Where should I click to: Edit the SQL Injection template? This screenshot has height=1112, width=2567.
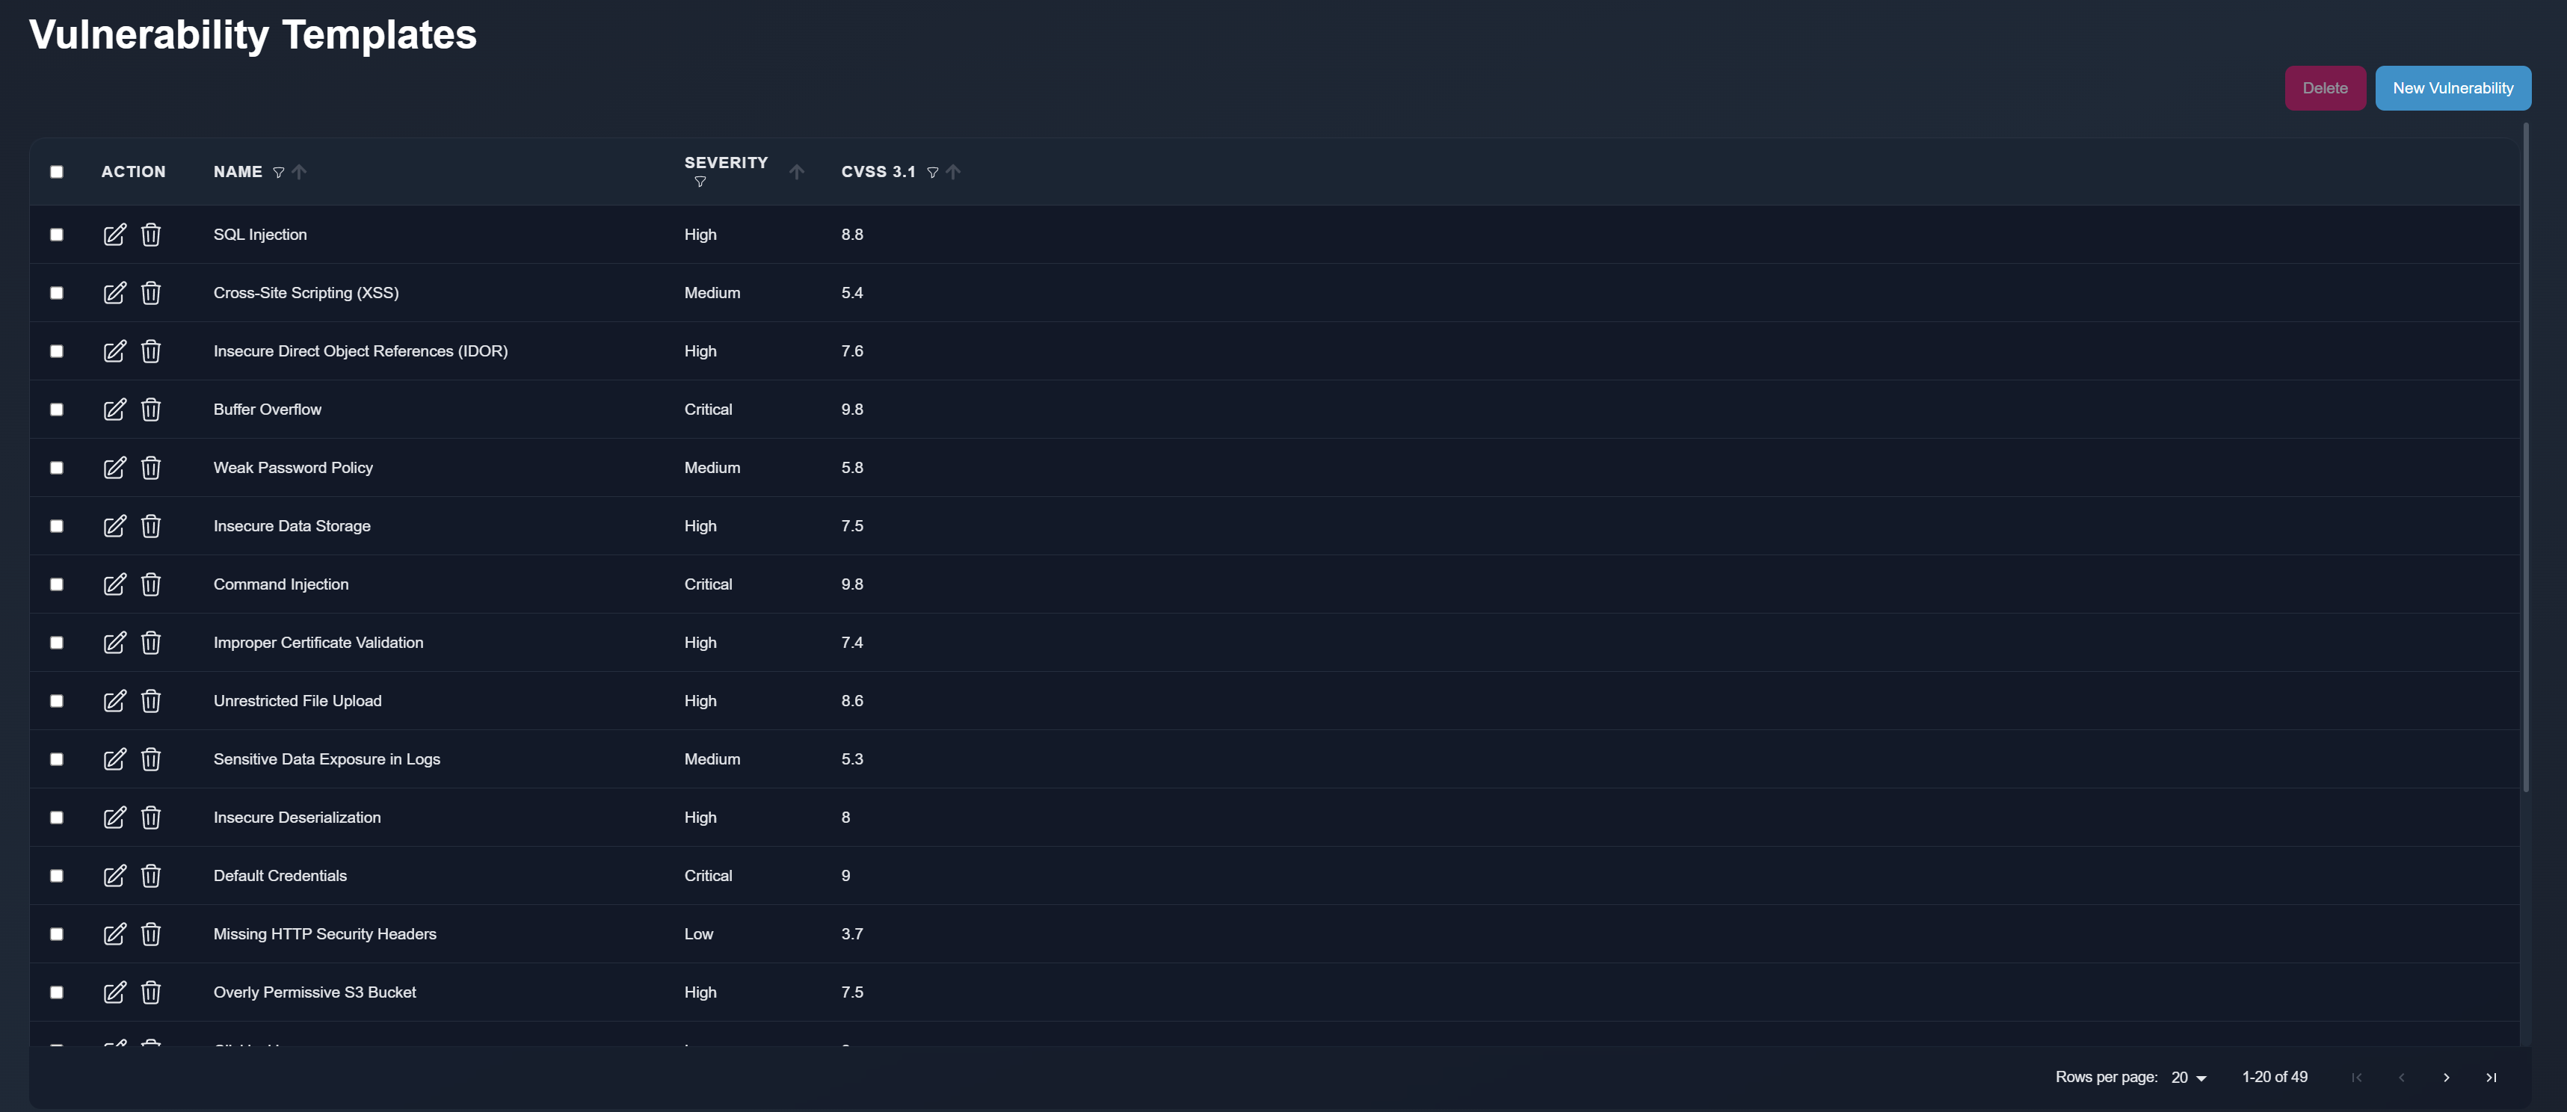tap(114, 234)
